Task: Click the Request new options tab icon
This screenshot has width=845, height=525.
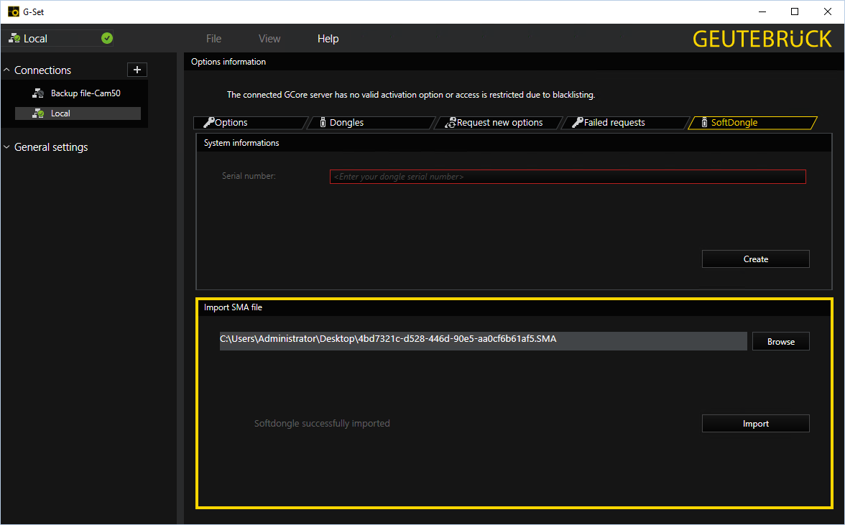Action: tap(451, 123)
